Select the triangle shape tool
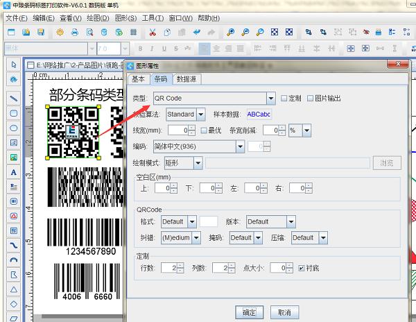Screen dimensions: 416x322 (x=13, y=289)
